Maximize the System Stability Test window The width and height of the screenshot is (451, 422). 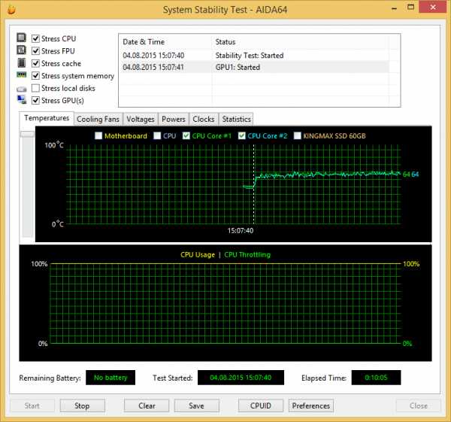point(410,8)
